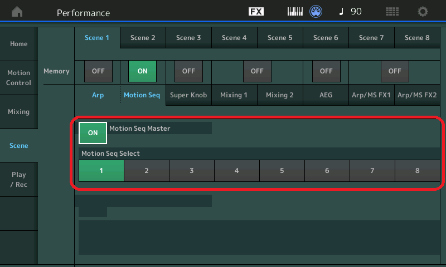The width and height of the screenshot is (446, 267).
Task: Open the Super Knob tab
Action: (x=188, y=95)
